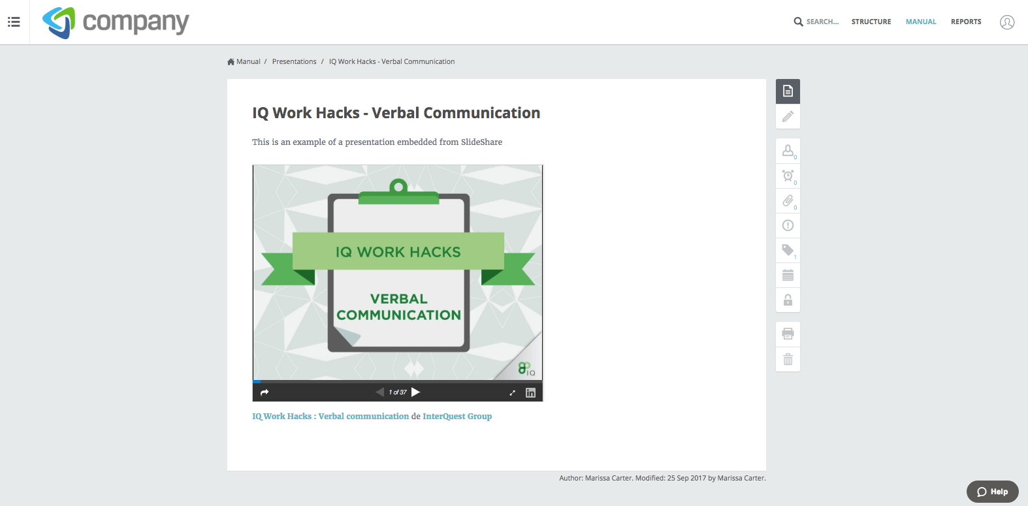Click the SlideShare description paragraph

click(377, 142)
